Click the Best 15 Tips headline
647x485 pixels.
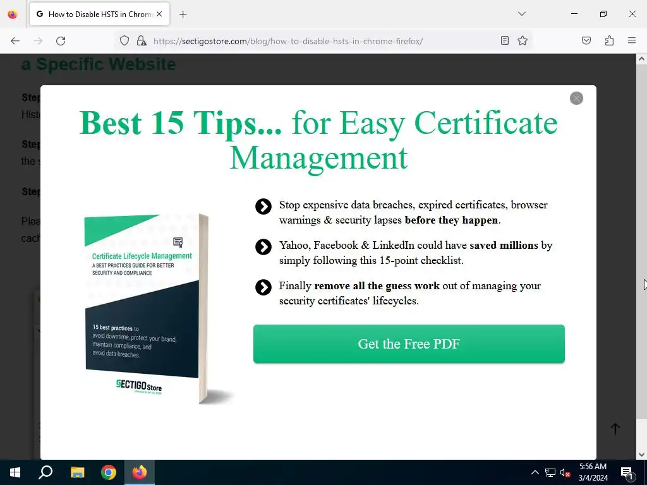pyautogui.click(x=318, y=140)
